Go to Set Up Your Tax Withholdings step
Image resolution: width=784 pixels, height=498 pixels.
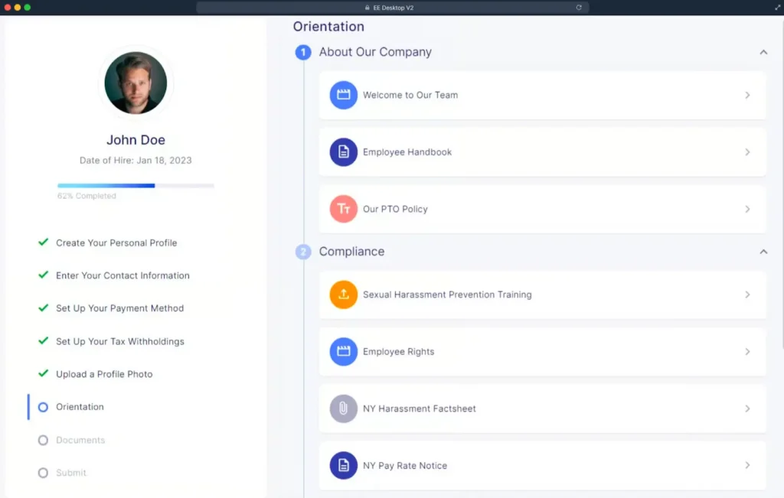(120, 341)
